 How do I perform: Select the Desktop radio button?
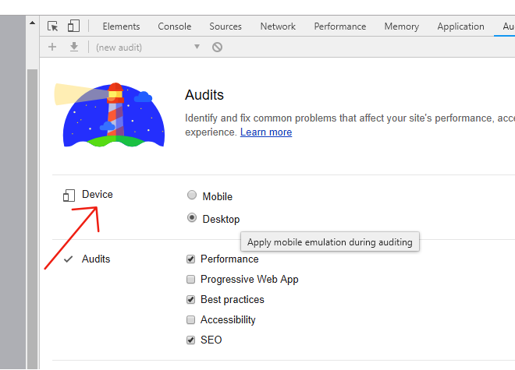click(x=192, y=218)
